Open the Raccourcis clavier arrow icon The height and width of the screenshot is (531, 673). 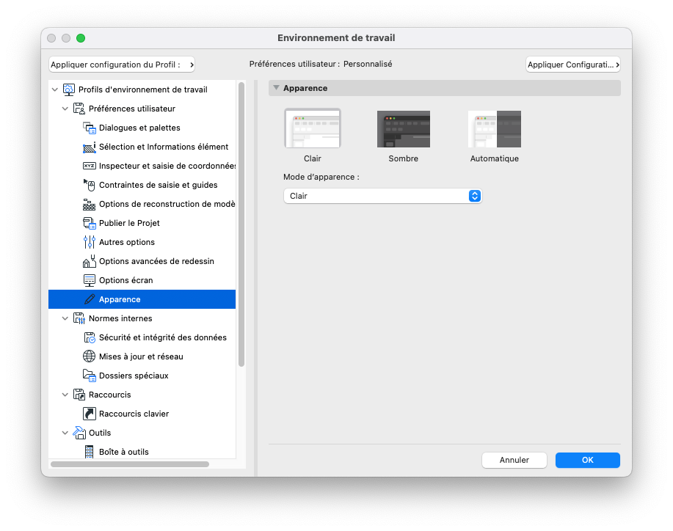tap(90, 414)
